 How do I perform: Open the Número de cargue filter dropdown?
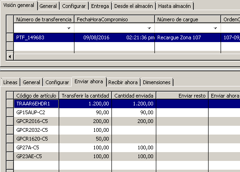[215, 28]
